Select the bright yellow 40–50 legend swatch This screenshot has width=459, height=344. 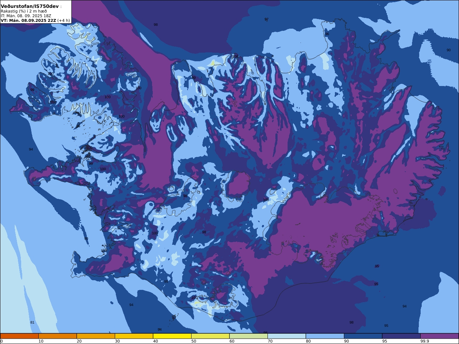(172, 336)
